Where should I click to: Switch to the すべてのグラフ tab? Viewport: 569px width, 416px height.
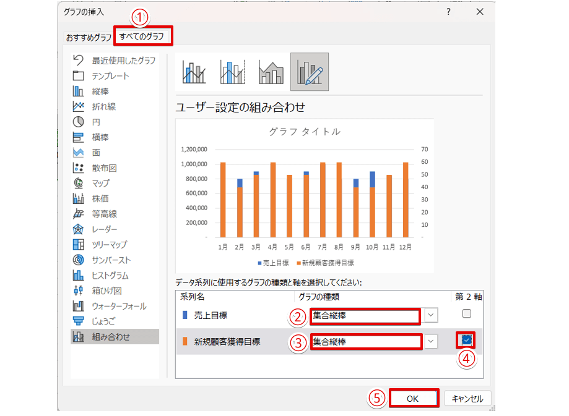tap(142, 37)
